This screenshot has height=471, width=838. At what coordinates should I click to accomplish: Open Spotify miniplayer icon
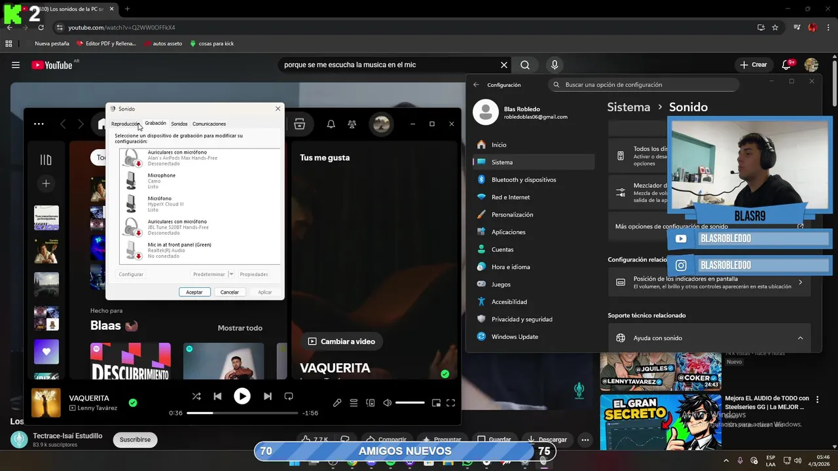[x=436, y=403]
